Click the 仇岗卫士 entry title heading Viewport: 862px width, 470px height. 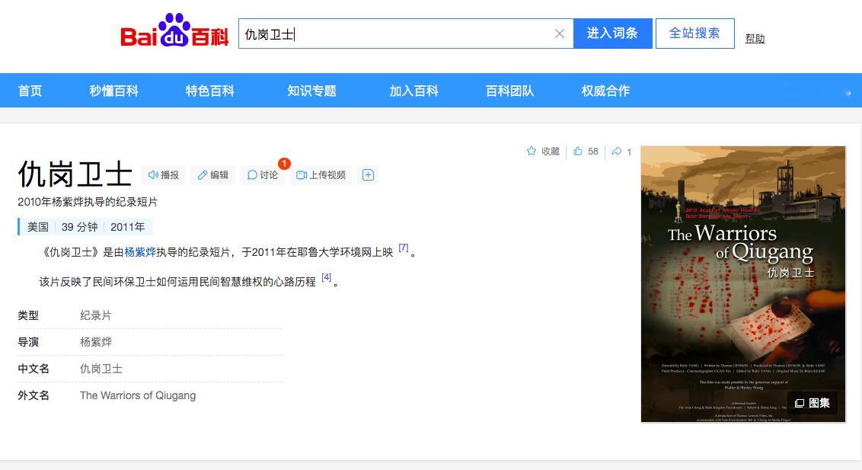pos(75,174)
